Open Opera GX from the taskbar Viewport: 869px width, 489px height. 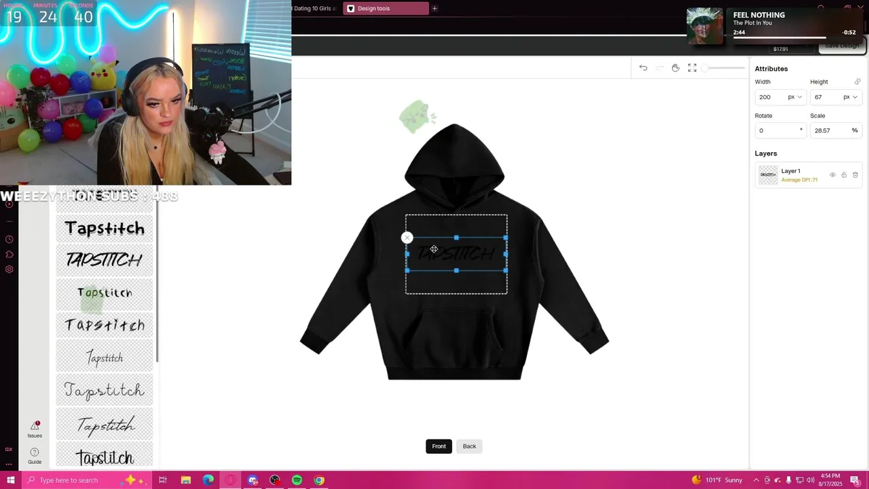tap(230, 480)
